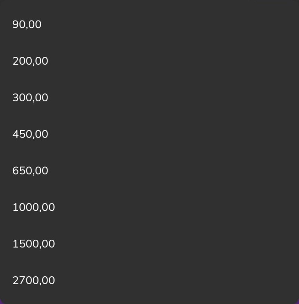
Task: Set the amount to 2700,00
Action: tap(149, 280)
